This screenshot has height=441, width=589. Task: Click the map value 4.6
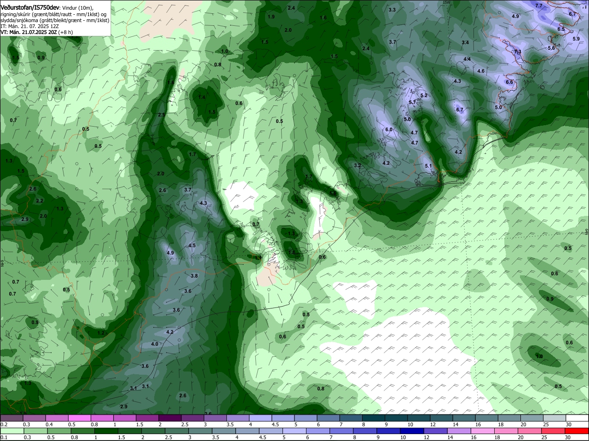point(481,71)
